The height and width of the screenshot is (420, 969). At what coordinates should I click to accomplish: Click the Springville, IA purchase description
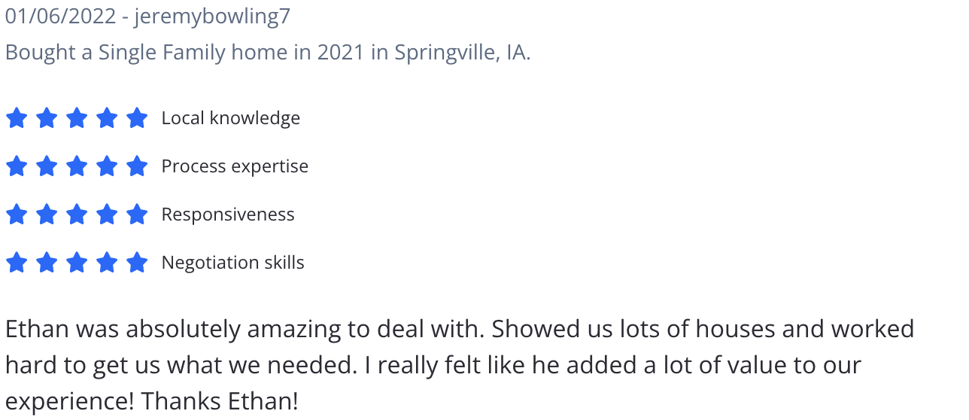pos(268,53)
